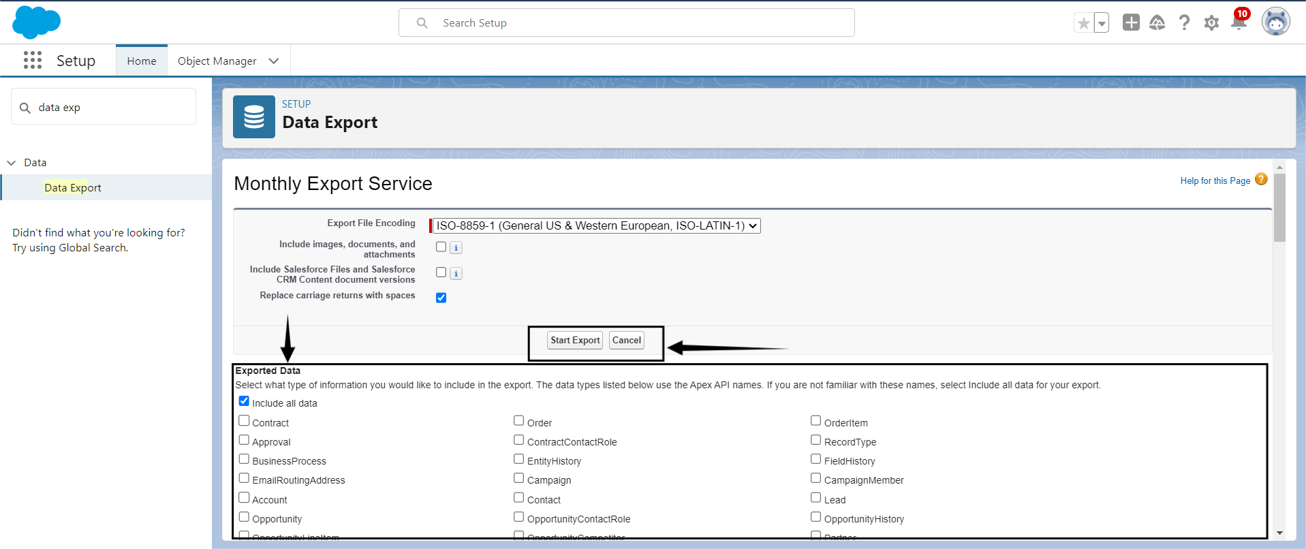Click info icon for images and attachments

456,248
